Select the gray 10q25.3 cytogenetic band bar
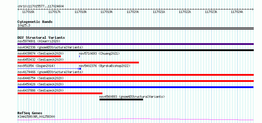Viewport: 262px width, 123px height. [x=135, y=28]
